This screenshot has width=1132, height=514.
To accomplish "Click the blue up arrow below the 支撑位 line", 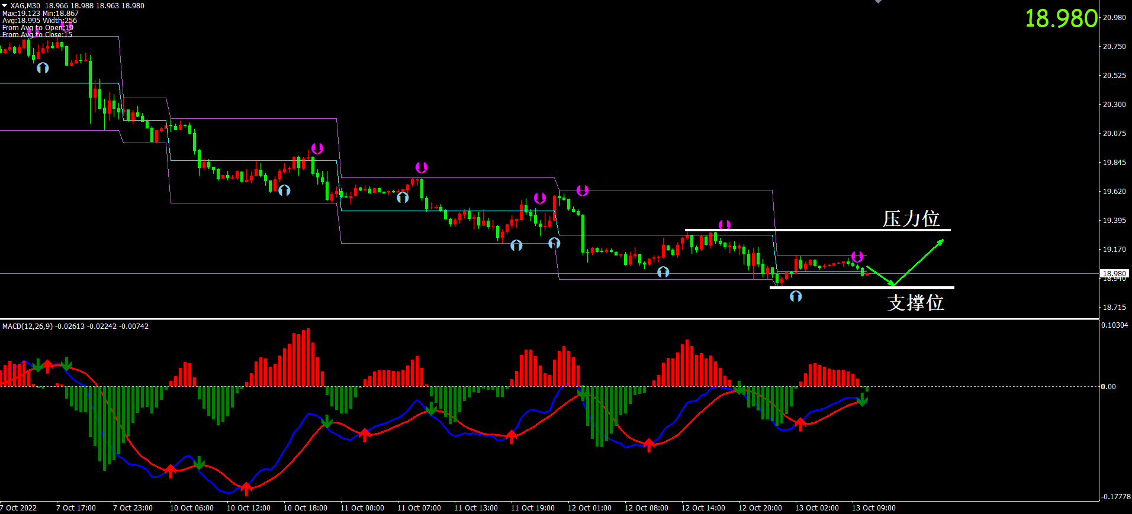I will pyautogui.click(x=796, y=296).
